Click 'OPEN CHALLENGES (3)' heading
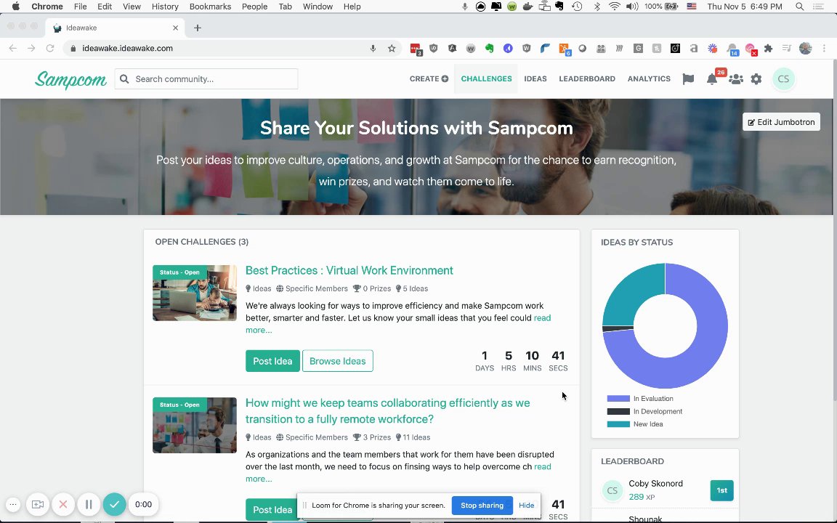The image size is (837, 523). [202, 243]
